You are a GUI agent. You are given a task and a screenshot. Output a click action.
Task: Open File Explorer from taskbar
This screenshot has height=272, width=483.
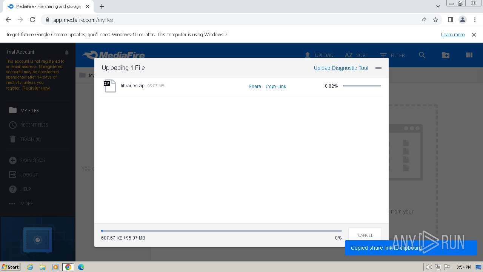point(43,267)
